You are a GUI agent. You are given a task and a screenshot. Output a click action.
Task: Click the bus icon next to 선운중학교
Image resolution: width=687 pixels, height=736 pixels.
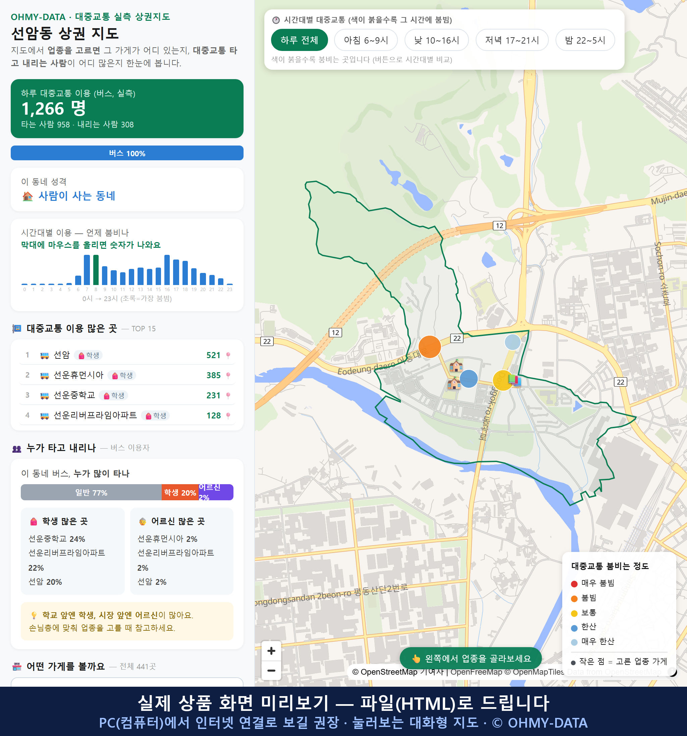click(x=44, y=396)
